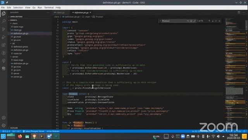Image resolution: width=248 pixels, height=140 pixels.
Task: Toggle Match Case in find widget
Action: 188,21
